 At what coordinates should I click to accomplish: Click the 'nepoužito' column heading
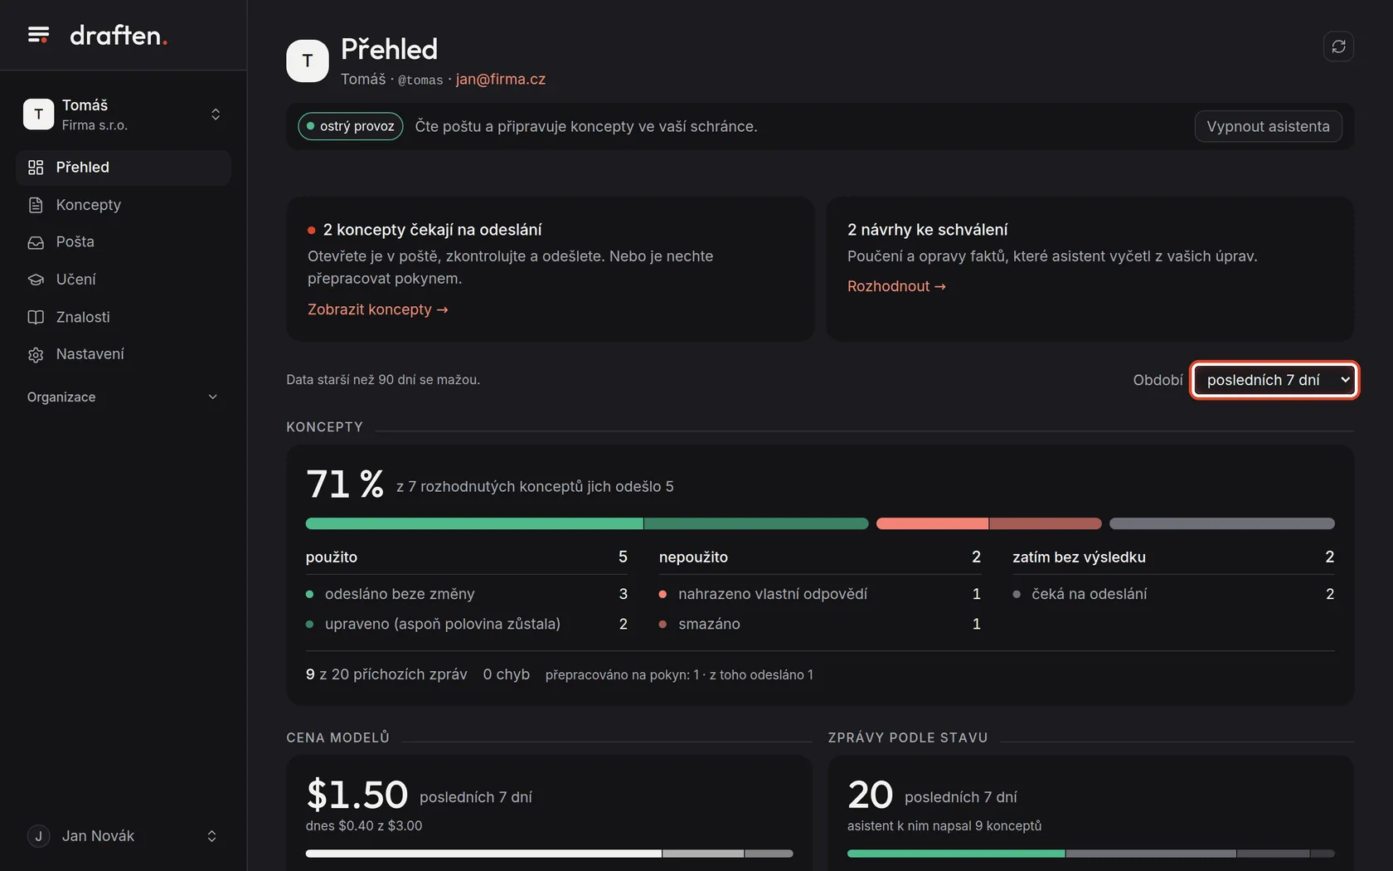point(693,557)
